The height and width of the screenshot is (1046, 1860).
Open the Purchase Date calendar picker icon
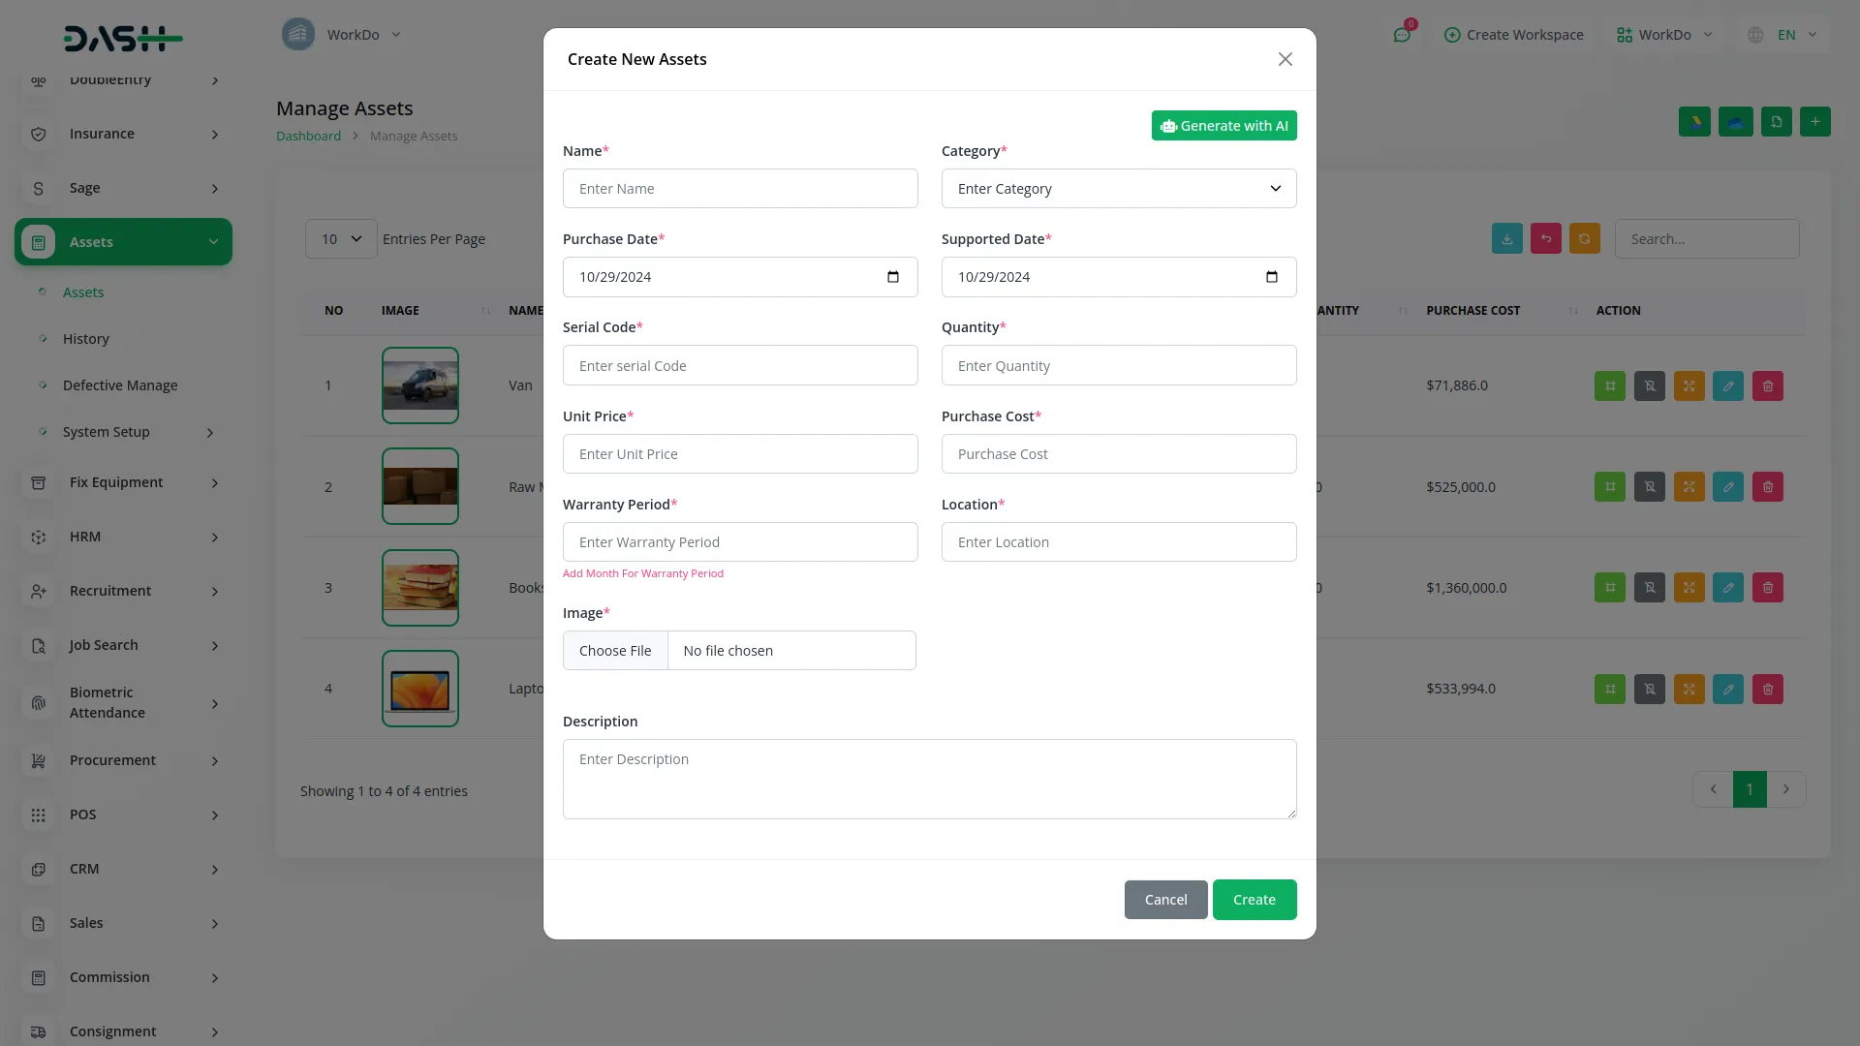tap(892, 277)
